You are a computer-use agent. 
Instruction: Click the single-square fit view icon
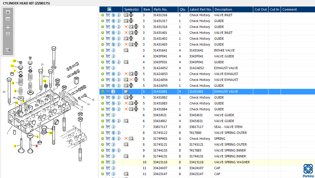8,34
